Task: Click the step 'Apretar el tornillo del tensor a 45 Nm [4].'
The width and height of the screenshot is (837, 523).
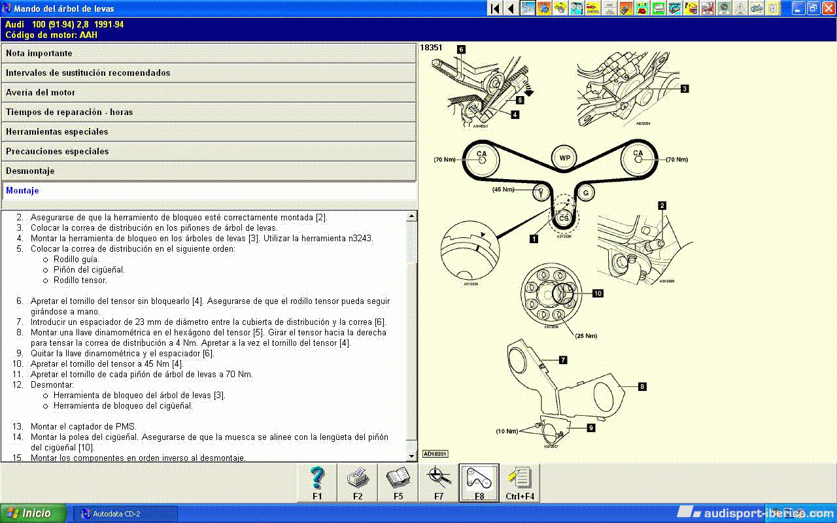Action: point(107,364)
